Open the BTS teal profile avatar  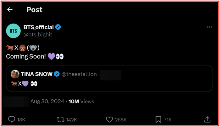13,31
